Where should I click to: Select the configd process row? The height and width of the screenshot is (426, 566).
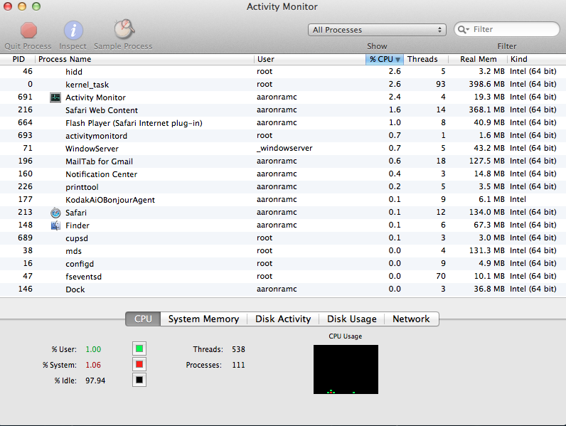[x=283, y=264]
